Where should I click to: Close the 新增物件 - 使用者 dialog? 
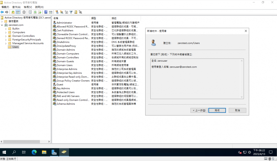tap(246, 31)
